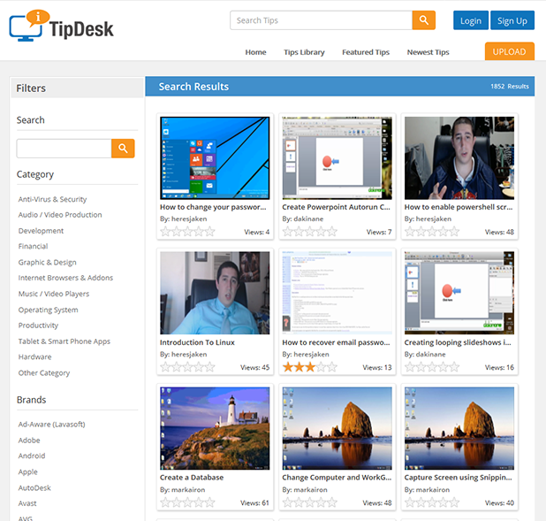
Task: Select the Operating System category filter
Action: pos(49,310)
